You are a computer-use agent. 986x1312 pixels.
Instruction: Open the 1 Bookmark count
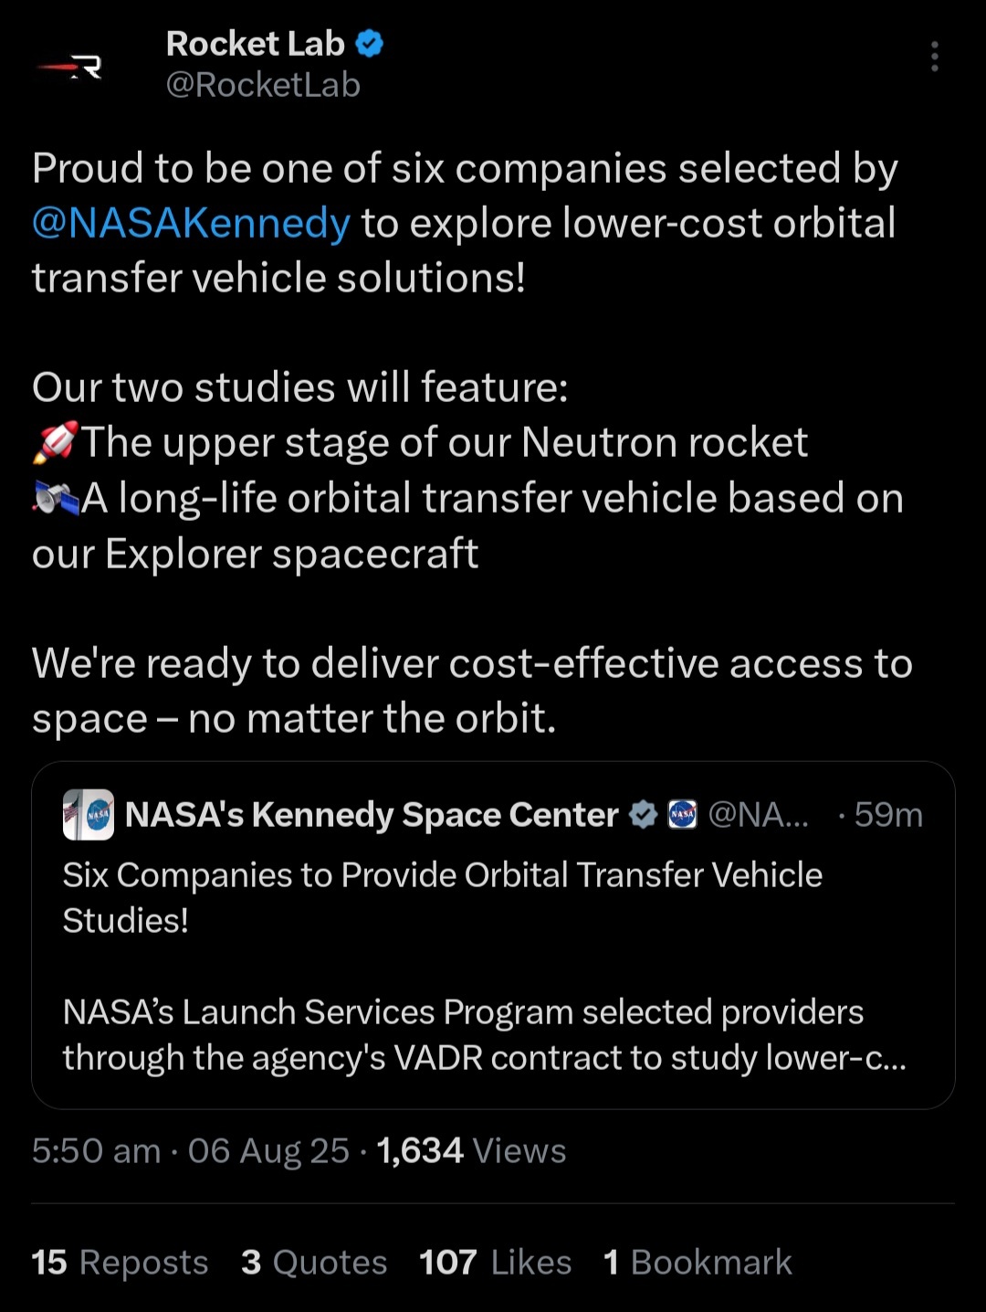click(698, 1262)
